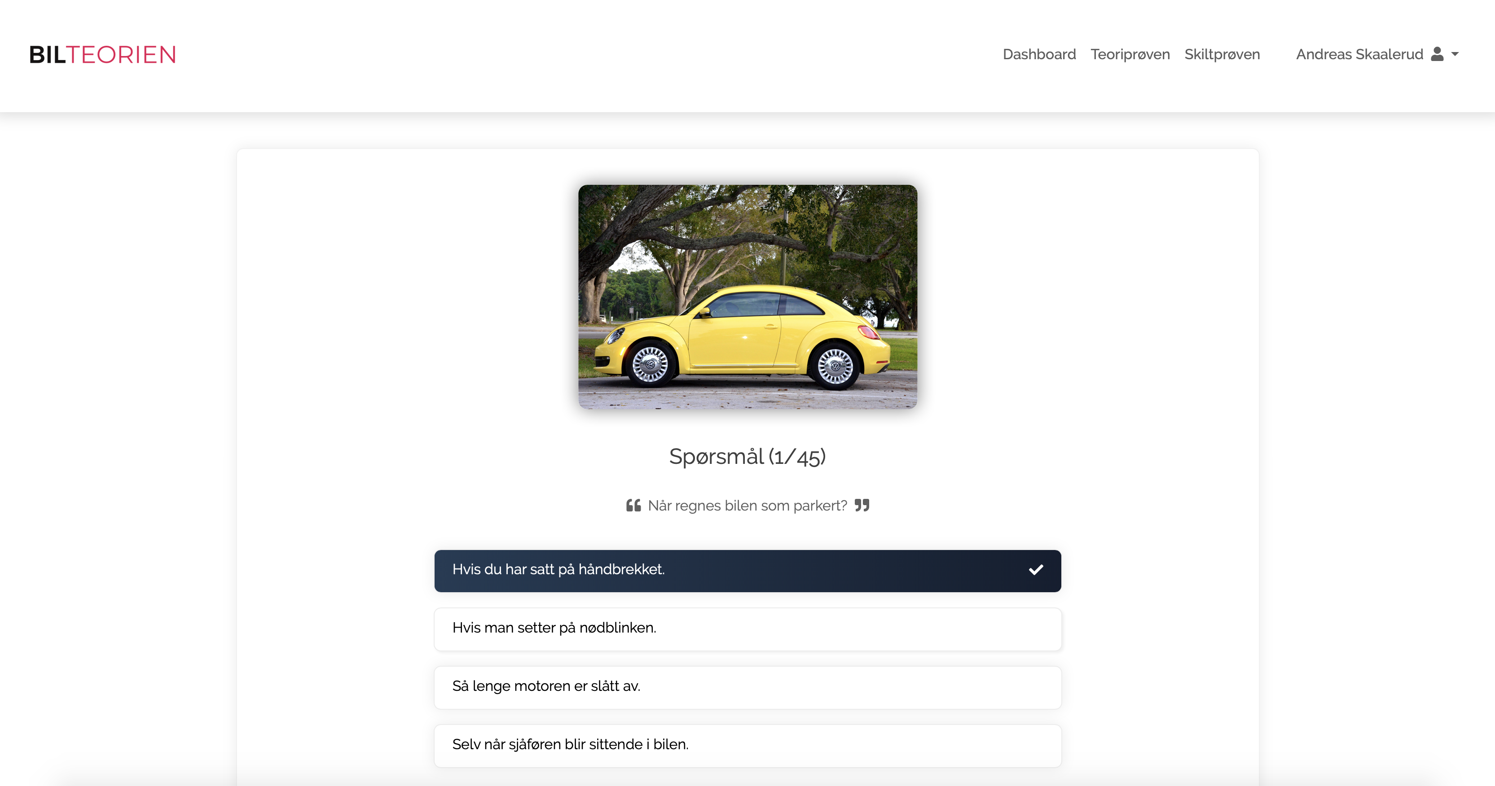Pick the answer 'Selv når sjåføren blir sittende i bilen.'

click(x=747, y=745)
